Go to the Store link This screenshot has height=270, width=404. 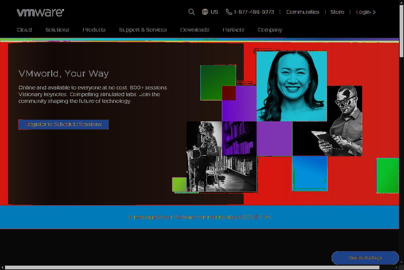pyautogui.click(x=337, y=12)
